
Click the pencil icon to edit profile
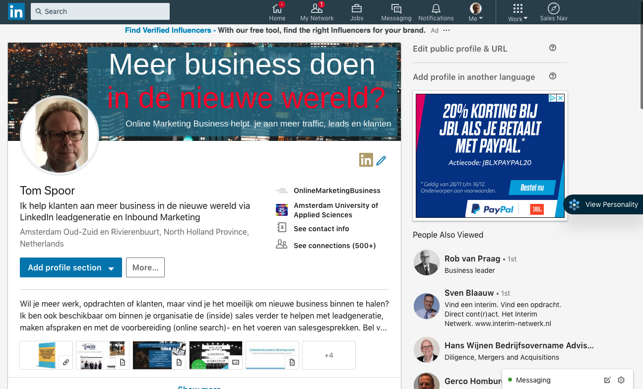tap(381, 160)
